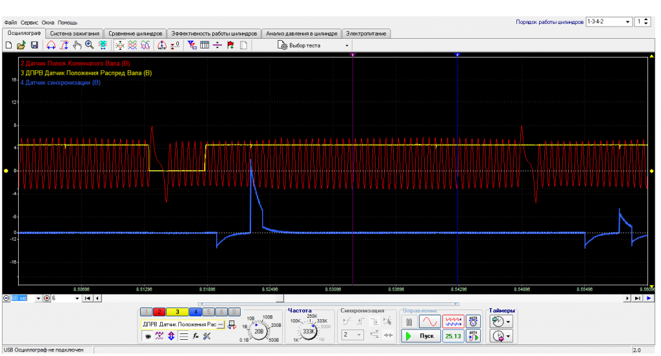The height and width of the screenshot is (356, 661).
Task: Open the Анализ давления в цилиндре tab
Action: [x=301, y=34]
